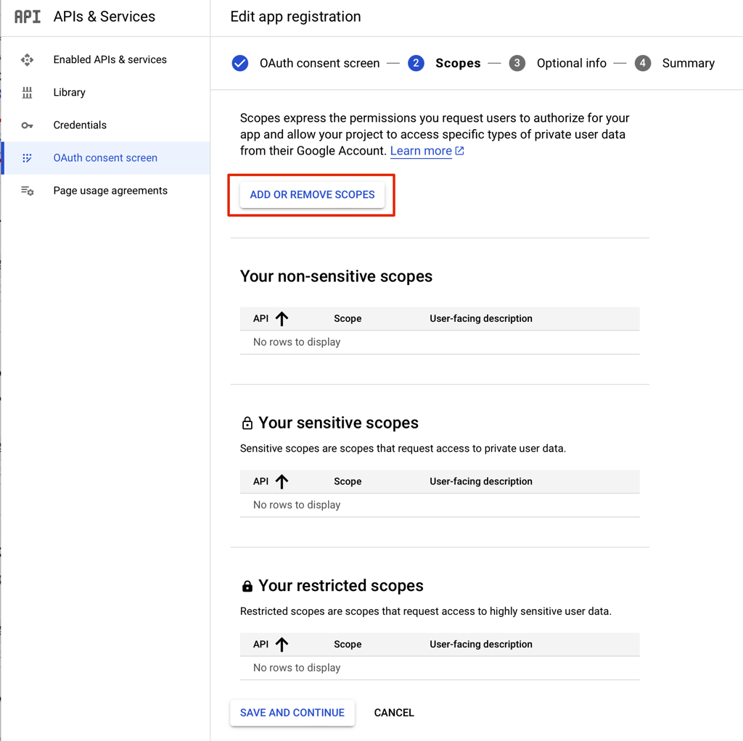Click API header in non-sensitive scopes table
This screenshot has width=743, height=741.
pos(260,318)
